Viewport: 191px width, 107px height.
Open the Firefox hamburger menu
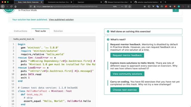(x=188, y=7)
